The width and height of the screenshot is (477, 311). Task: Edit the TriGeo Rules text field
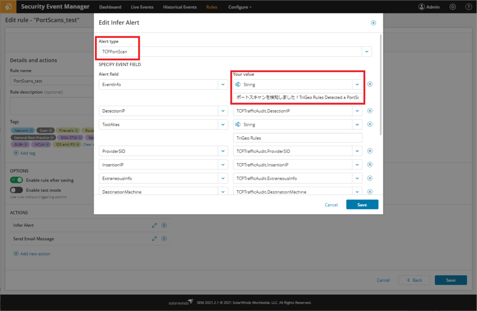point(298,138)
